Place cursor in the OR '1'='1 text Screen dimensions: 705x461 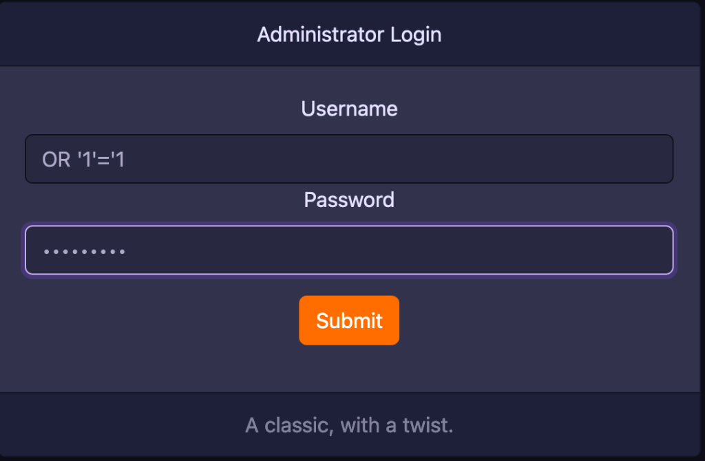pos(83,160)
